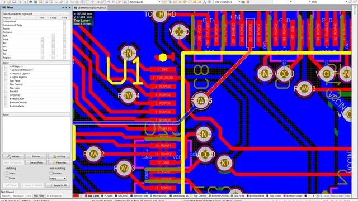
Task: Click the red X icon after No Variations
Action: point(248,2)
